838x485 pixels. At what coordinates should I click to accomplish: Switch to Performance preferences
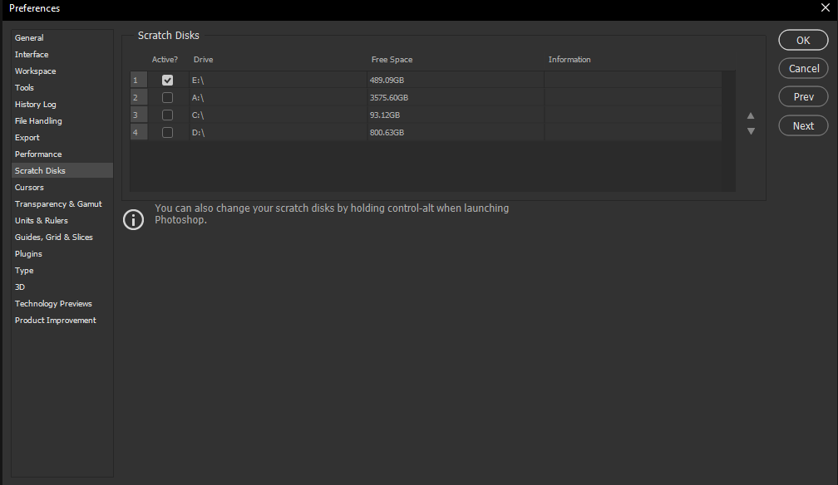pyautogui.click(x=38, y=154)
